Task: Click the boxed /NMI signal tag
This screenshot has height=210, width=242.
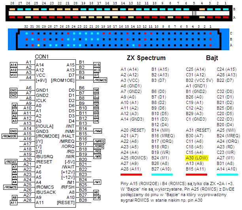Action: (98, 131)
